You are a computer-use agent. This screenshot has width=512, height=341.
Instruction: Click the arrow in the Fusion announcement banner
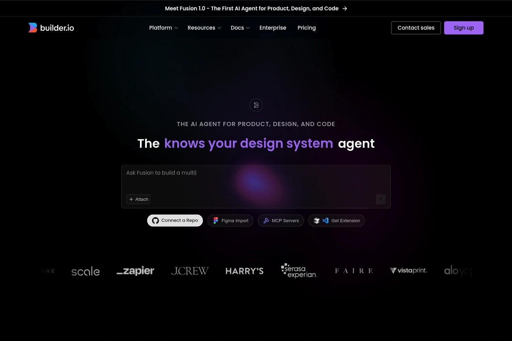click(x=344, y=9)
